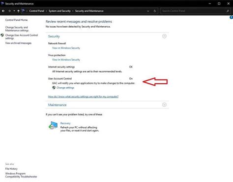Select Security and Maintenance breadcrumb
Image resolution: width=233 pixels, height=182 pixels.
89,11
